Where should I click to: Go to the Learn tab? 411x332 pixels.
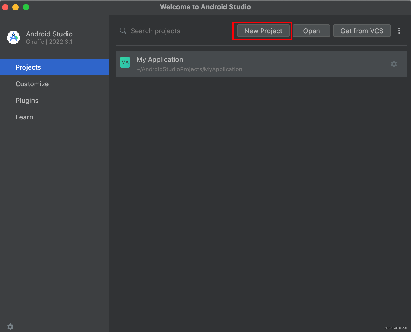pos(55,117)
